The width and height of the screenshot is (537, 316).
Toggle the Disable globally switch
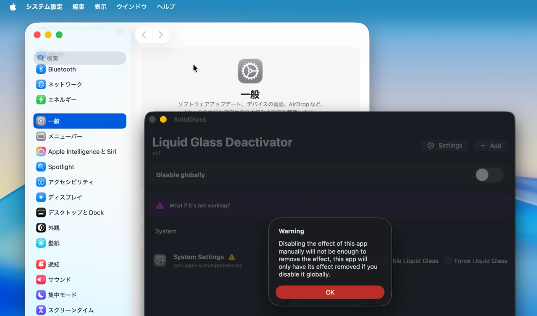click(x=489, y=175)
